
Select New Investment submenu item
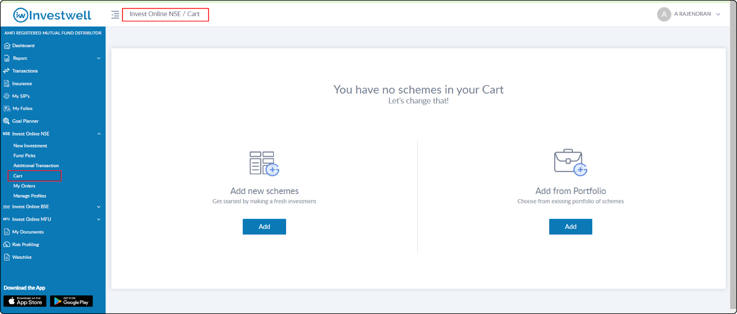(x=30, y=146)
